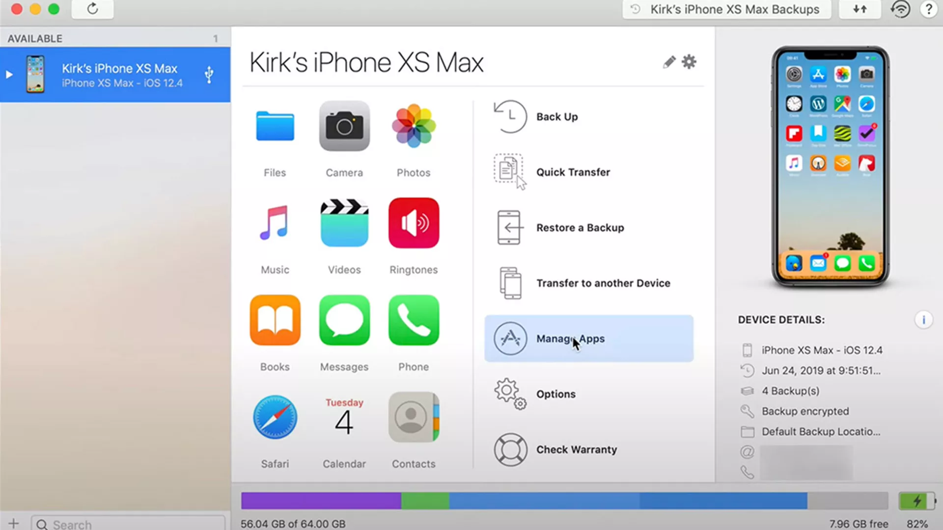Toggle the Ringtones section
943x530 pixels.
[414, 236]
